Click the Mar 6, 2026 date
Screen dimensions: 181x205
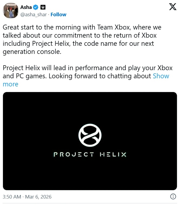[x=38, y=197]
